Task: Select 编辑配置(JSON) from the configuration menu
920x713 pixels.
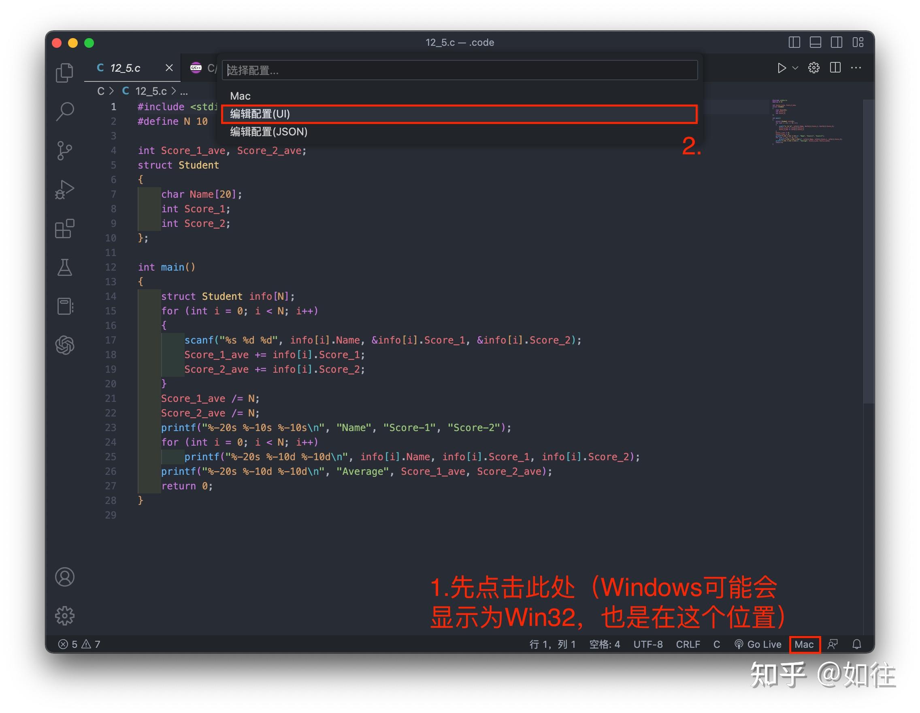Action: click(268, 132)
